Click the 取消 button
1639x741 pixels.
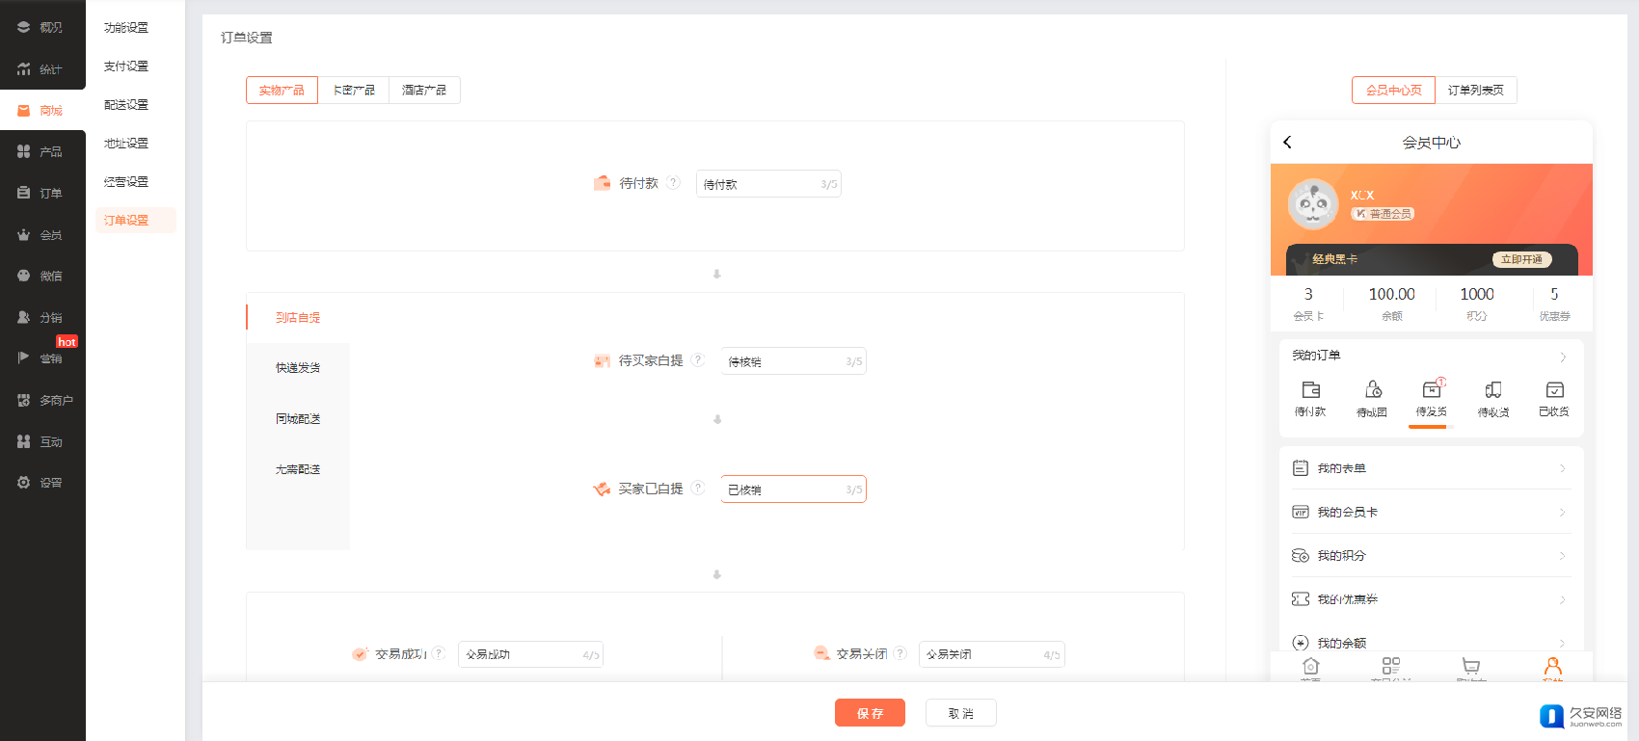[960, 713]
